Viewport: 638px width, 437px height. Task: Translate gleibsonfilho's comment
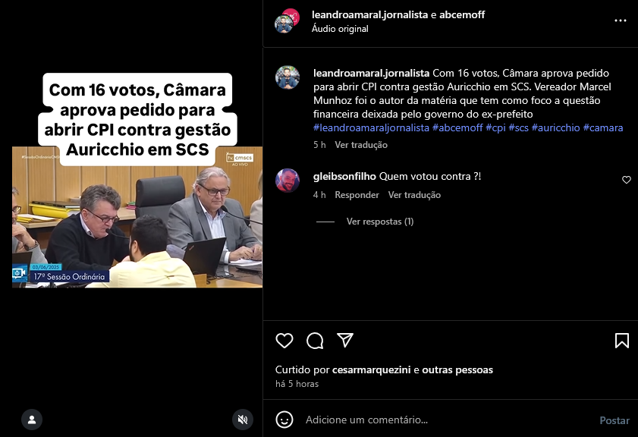(414, 195)
